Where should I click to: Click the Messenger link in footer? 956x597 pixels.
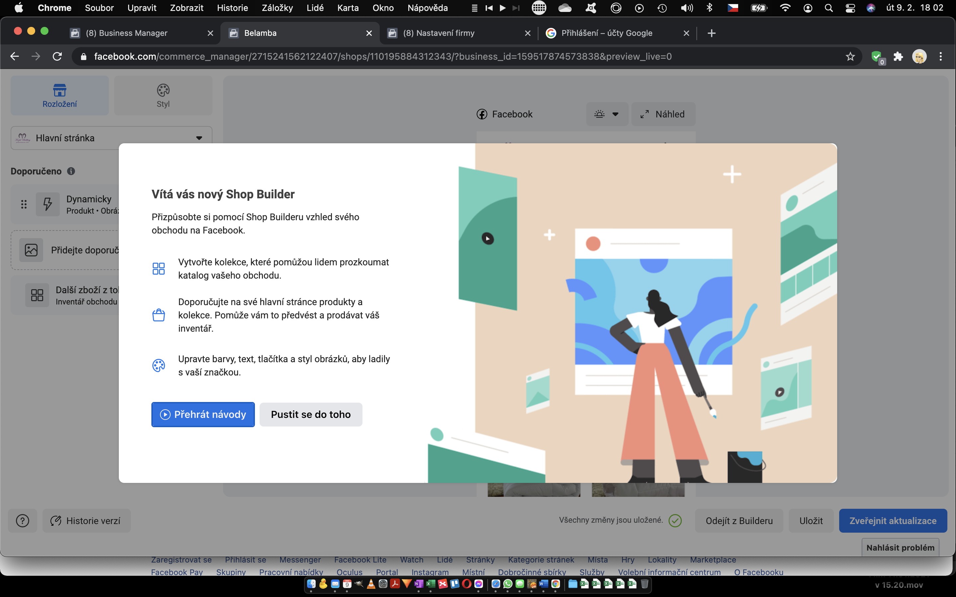pyautogui.click(x=300, y=560)
